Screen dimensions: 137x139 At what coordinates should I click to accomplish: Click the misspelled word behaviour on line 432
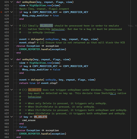(58, 29)
